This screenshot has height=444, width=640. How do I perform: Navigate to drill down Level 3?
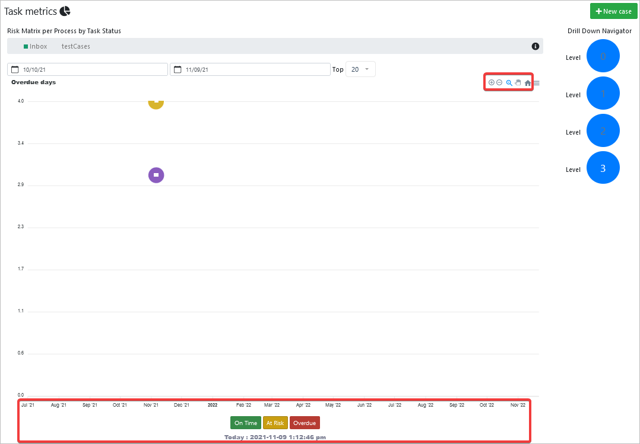[603, 168]
